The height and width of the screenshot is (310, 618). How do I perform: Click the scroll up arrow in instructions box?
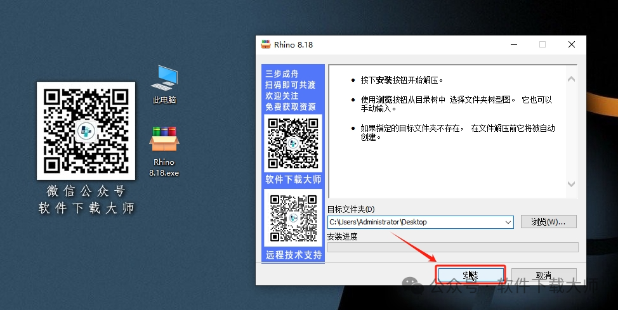(571, 79)
